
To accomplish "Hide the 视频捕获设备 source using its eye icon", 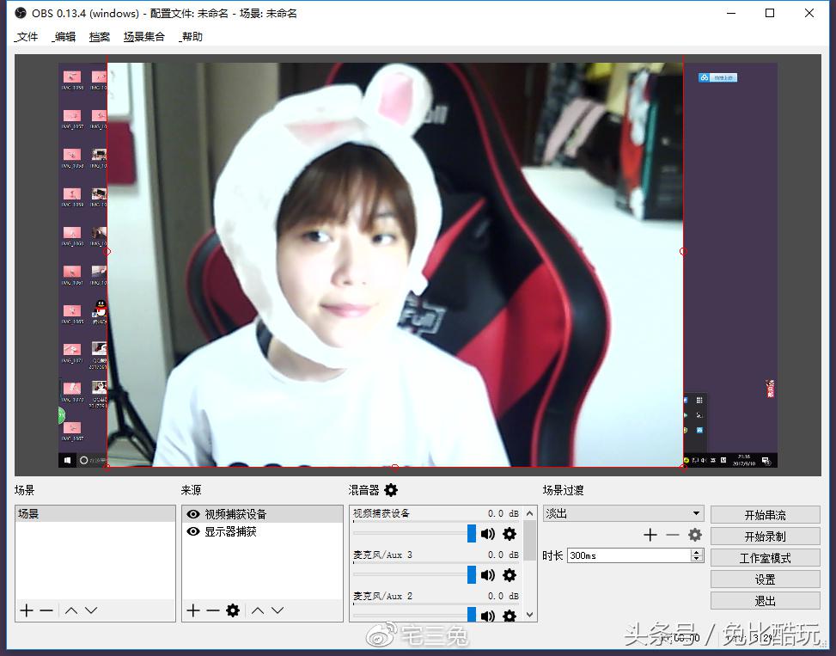I will click(x=193, y=514).
